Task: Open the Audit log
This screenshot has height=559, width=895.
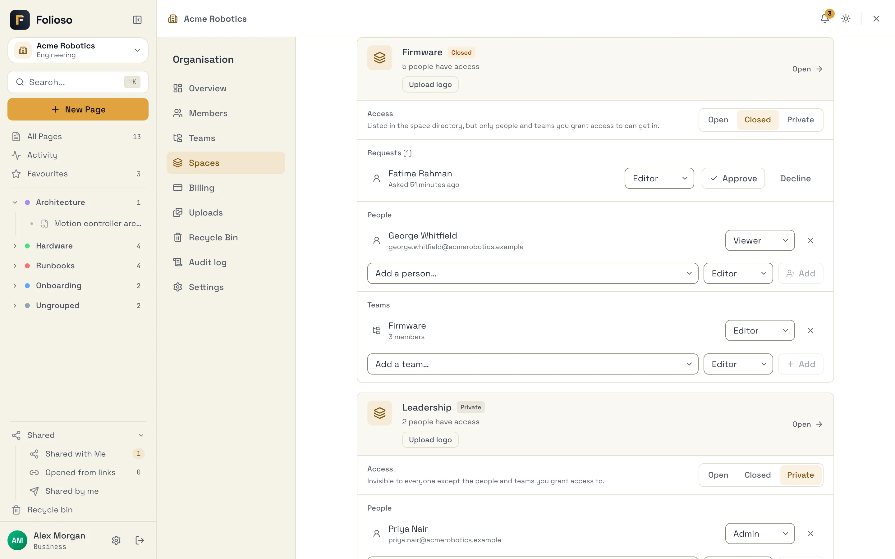Action: tap(226, 262)
